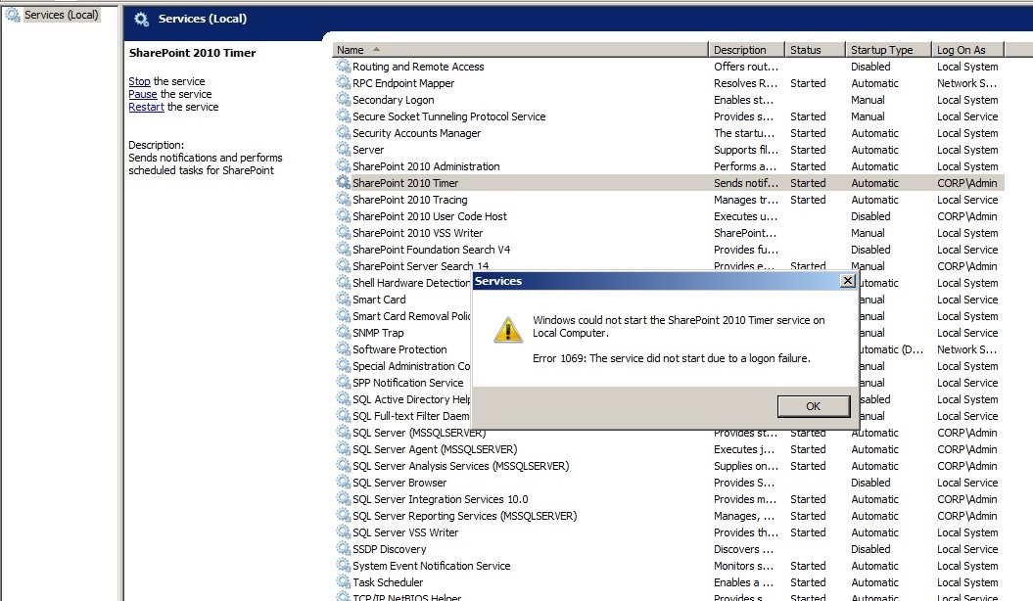Click the SNMP Trap service icon
Viewport: 1033px width, 601px height.
pyautogui.click(x=343, y=332)
